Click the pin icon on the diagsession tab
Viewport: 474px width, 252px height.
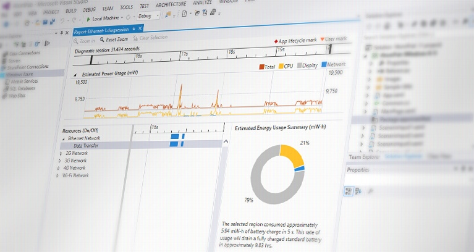tap(134, 29)
